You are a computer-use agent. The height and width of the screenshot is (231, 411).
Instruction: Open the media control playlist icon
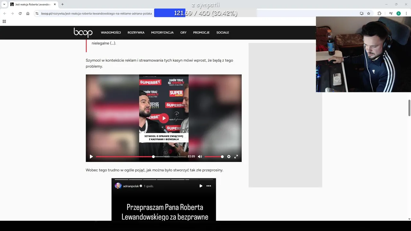pyautogui.click(x=391, y=13)
